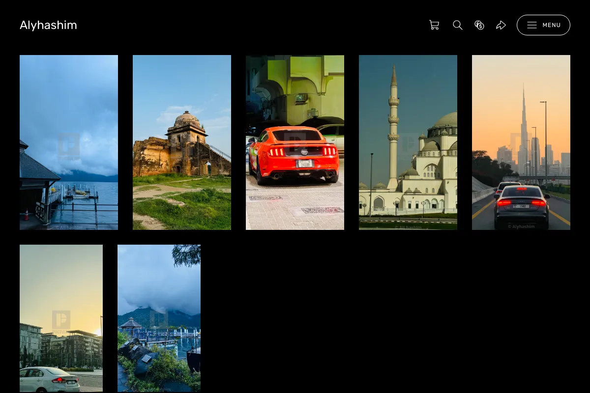Open the MENU button
The image size is (590, 393).
coord(543,25)
